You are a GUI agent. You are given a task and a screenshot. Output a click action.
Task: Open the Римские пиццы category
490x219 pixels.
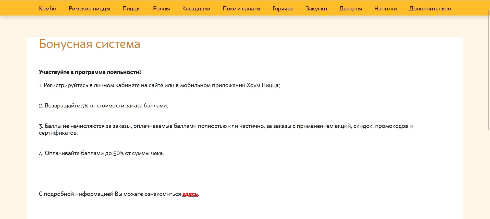pyautogui.click(x=89, y=8)
